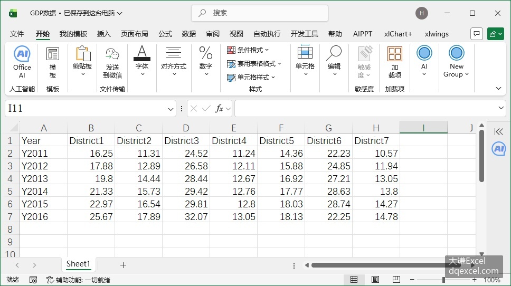Click the user account avatar H
Image resolution: width=511 pixels, height=286 pixels.
pos(422,13)
